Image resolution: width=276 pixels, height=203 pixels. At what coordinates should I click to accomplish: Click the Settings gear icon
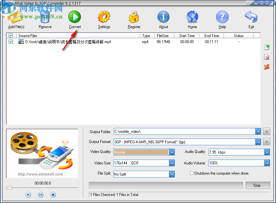pyautogui.click(x=104, y=16)
